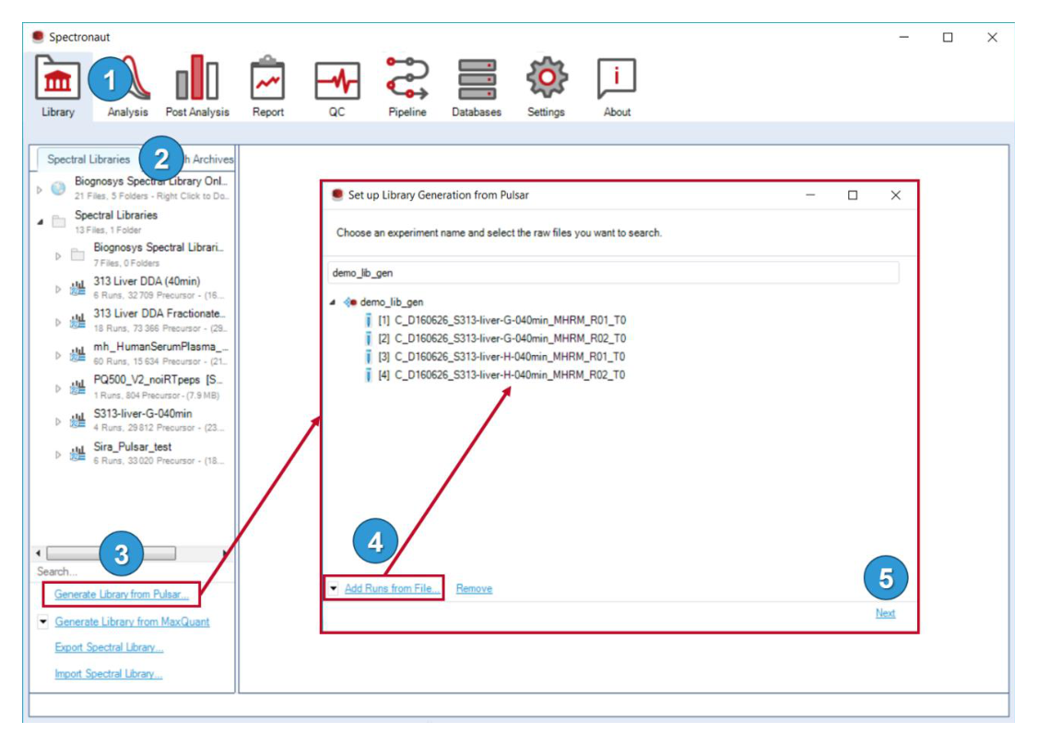Expand the Sira_Pulsar_test entry
The width and height of the screenshot is (1038, 745).
pyautogui.click(x=58, y=455)
